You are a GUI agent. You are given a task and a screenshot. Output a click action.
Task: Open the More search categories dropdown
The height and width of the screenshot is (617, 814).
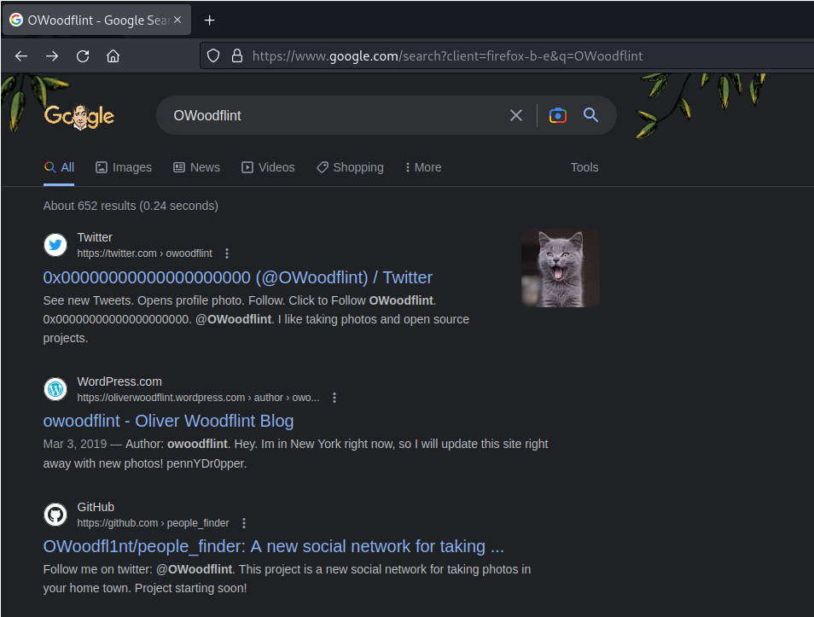(x=422, y=167)
